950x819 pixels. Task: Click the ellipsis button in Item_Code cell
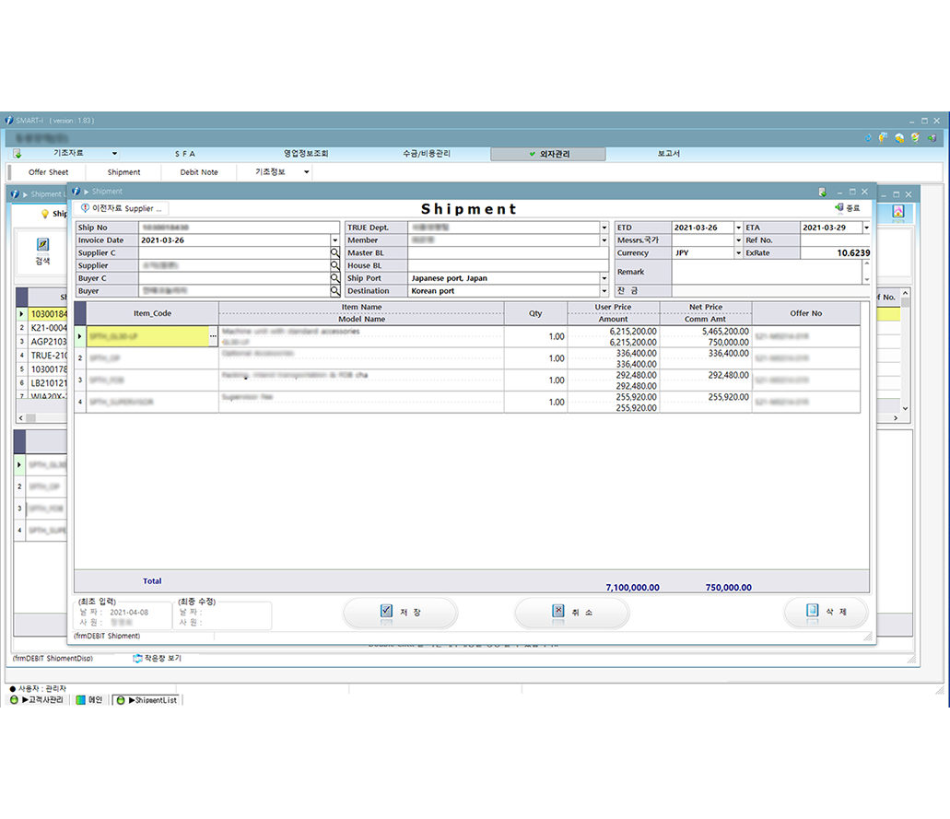click(213, 336)
